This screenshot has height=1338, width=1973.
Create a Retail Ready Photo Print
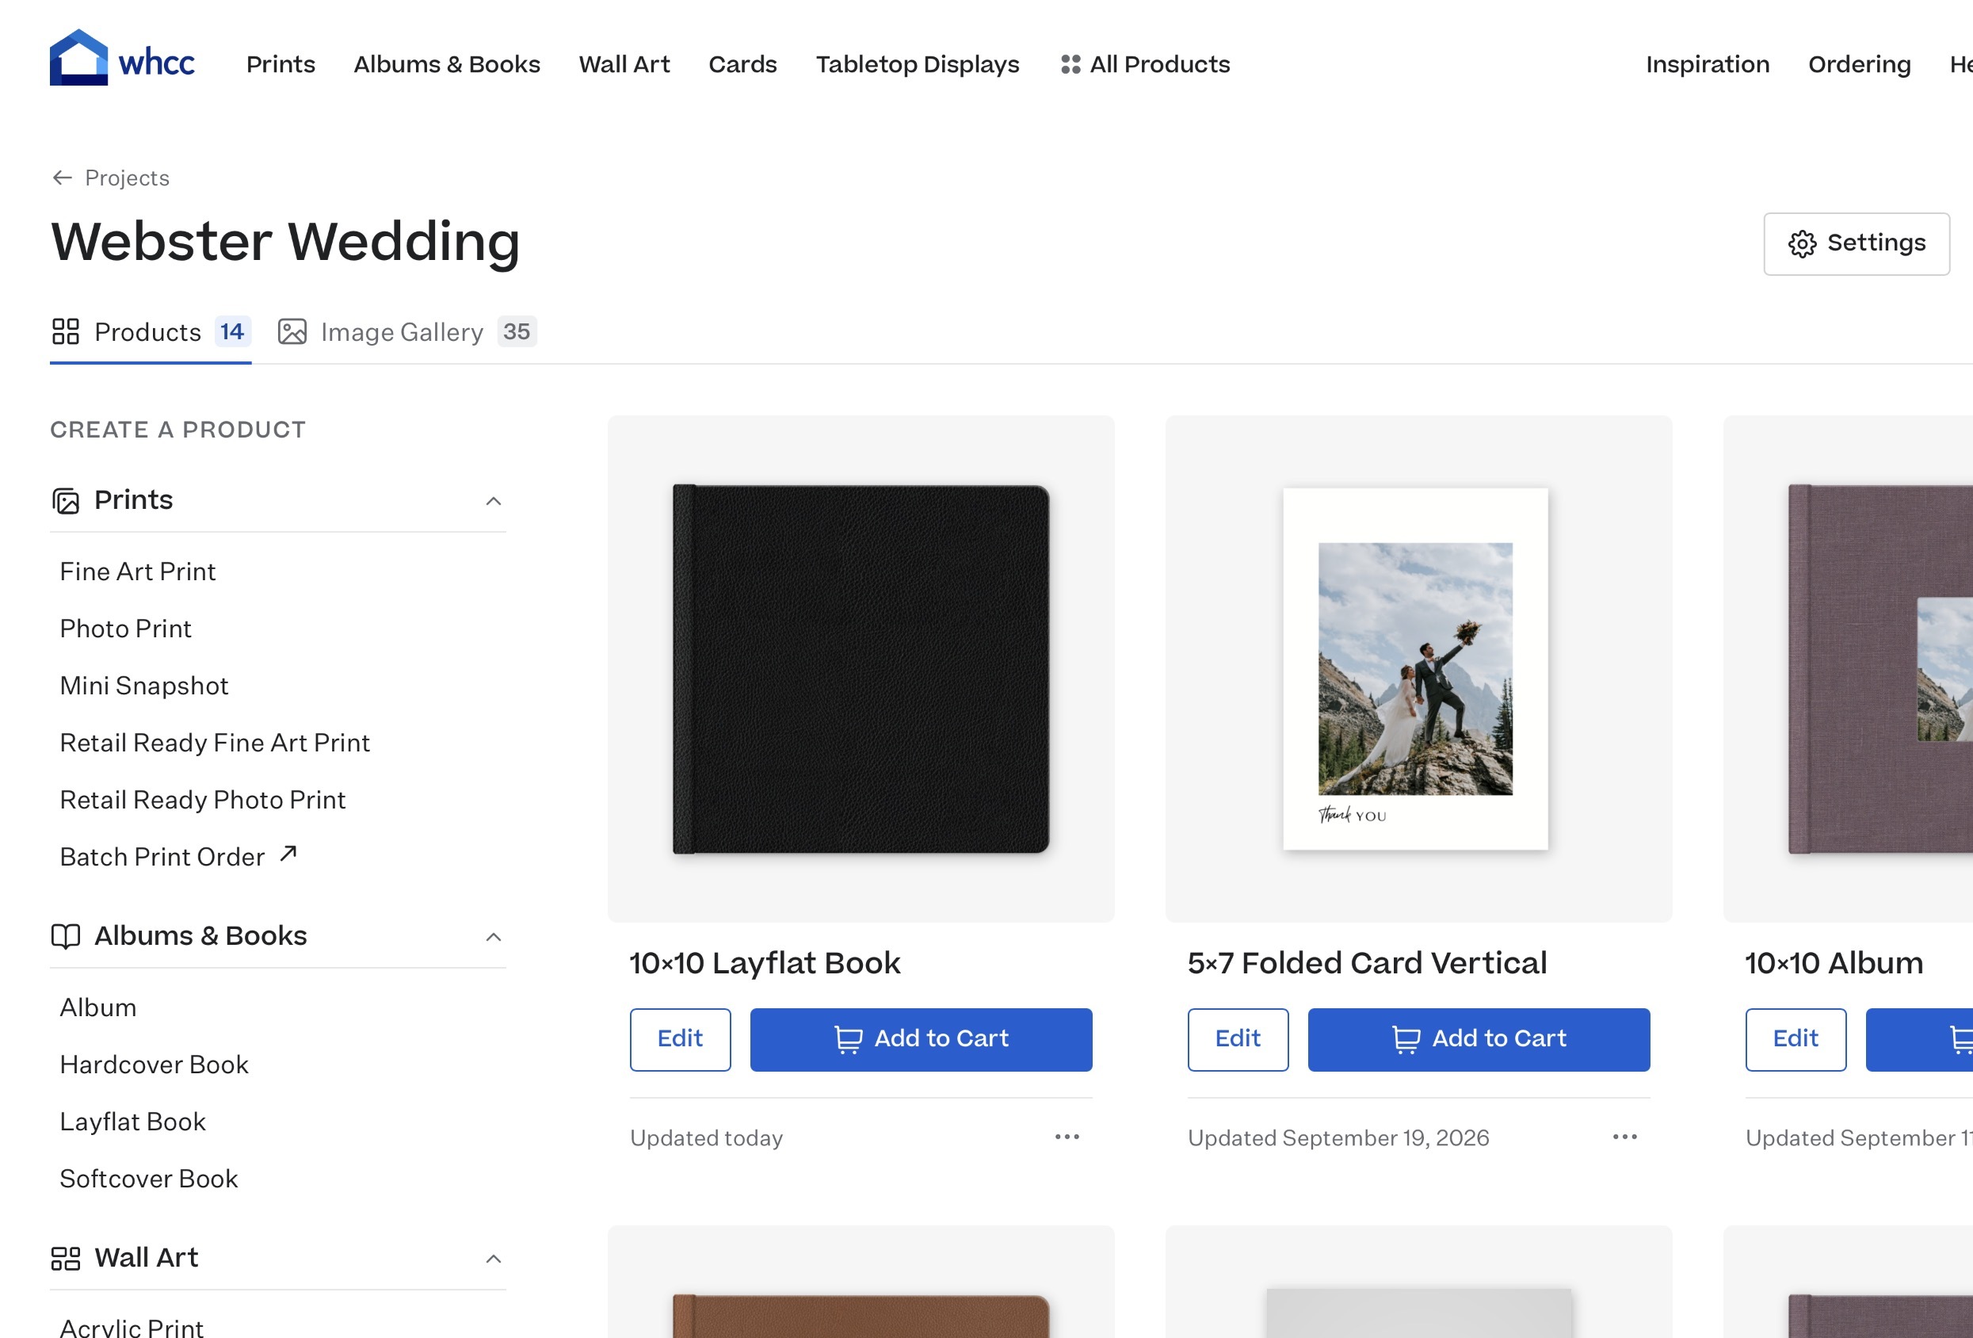203,800
